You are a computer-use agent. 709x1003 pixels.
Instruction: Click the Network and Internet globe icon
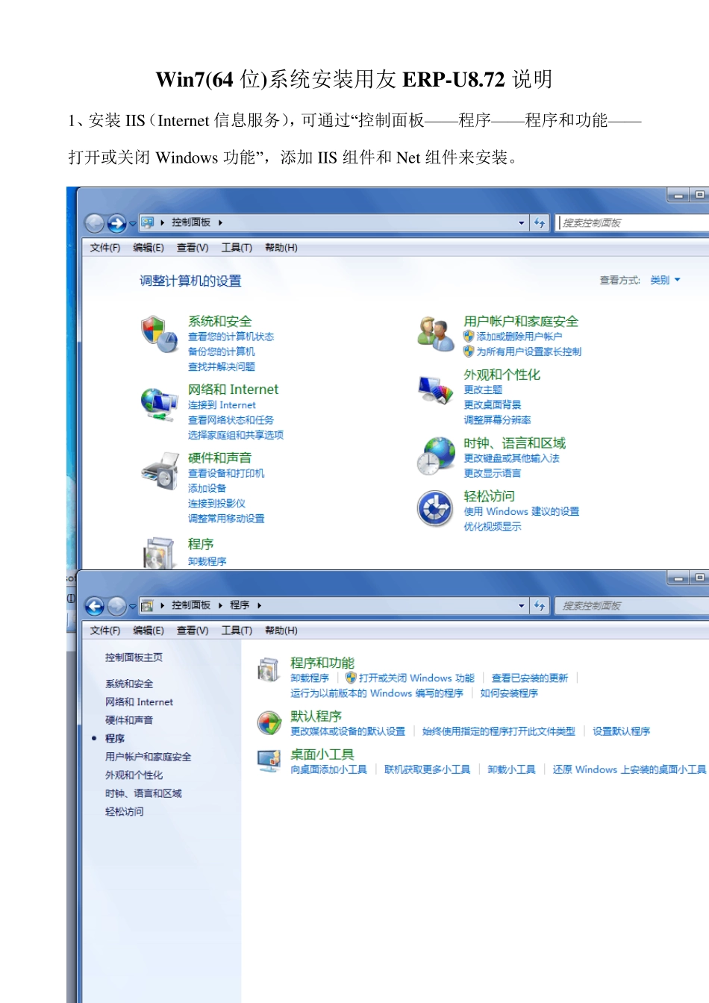pyautogui.click(x=158, y=404)
